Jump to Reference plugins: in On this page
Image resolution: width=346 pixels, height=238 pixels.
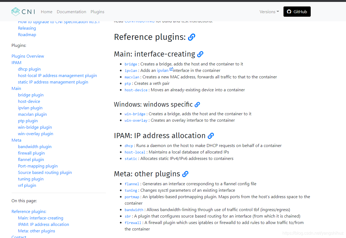coord(29,211)
